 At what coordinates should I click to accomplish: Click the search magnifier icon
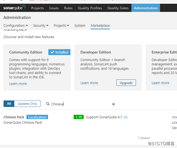(x=48, y=104)
